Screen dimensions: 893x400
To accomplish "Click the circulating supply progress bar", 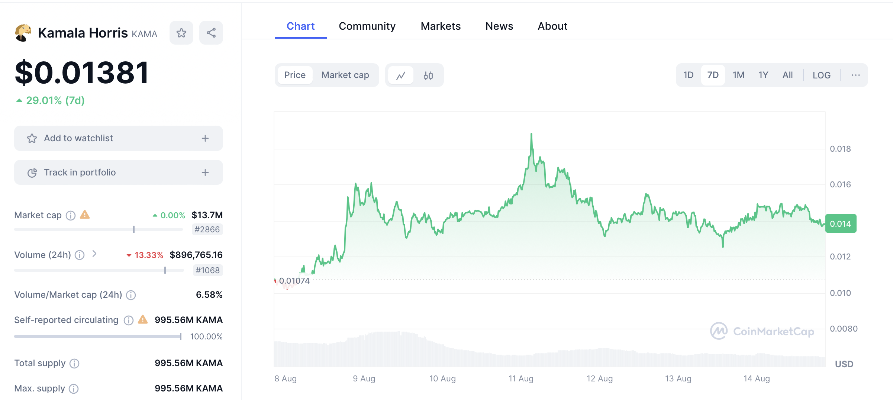I will (98, 336).
